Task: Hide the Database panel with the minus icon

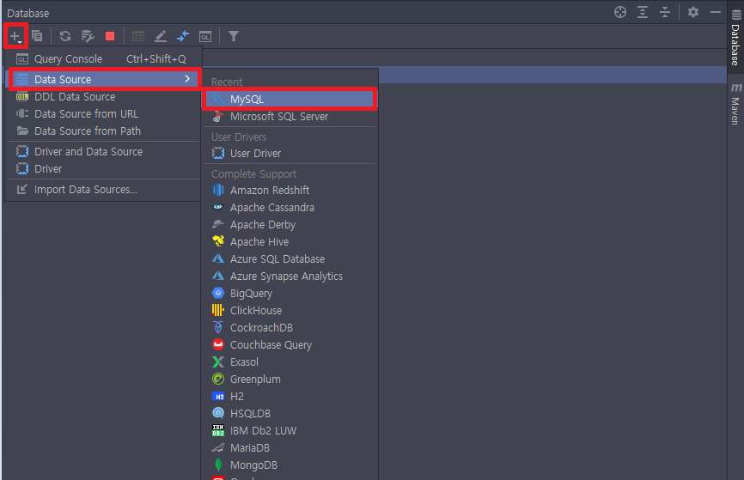Action: pos(716,12)
